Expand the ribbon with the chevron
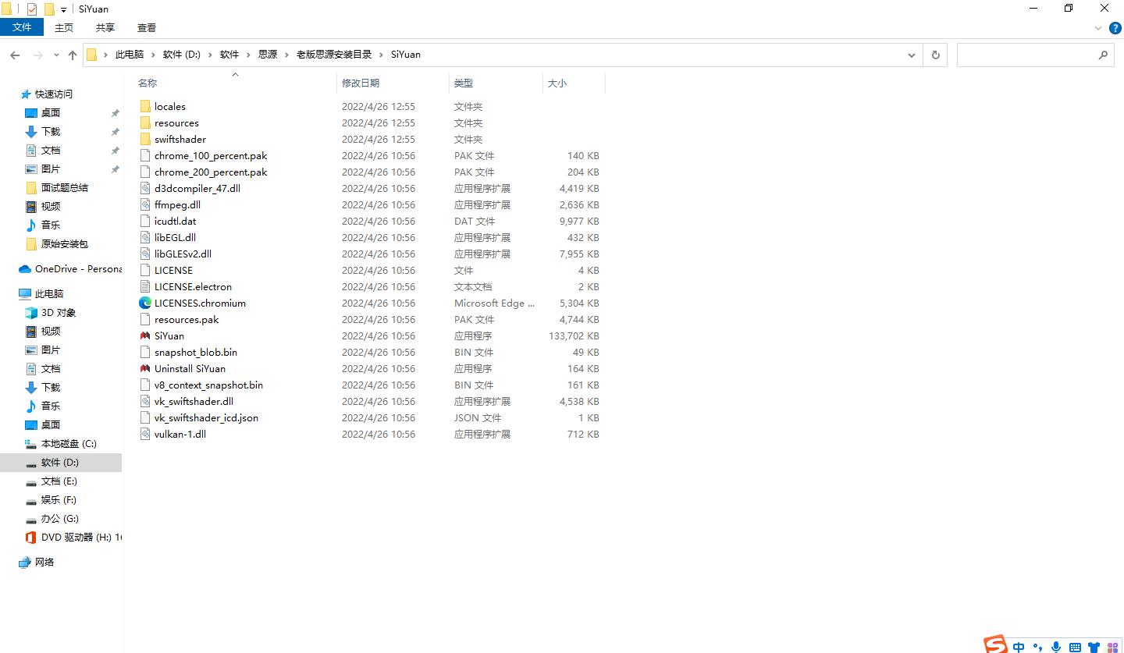Image resolution: width=1124 pixels, height=653 pixels. click(x=1099, y=28)
